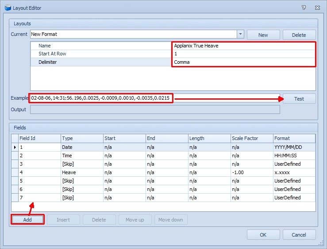Click the Cancel button
Image resolution: width=327 pixels, height=249 pixels.
[x=299, y=235]
